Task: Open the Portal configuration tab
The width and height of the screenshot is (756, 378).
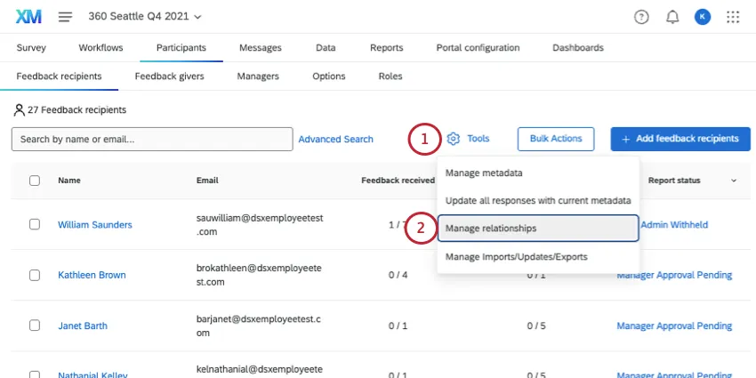Action: [x=478, y=48]
